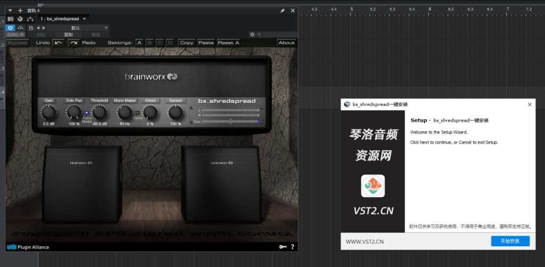Select settings slot C

pyautogui.click(x=160, y=43)
